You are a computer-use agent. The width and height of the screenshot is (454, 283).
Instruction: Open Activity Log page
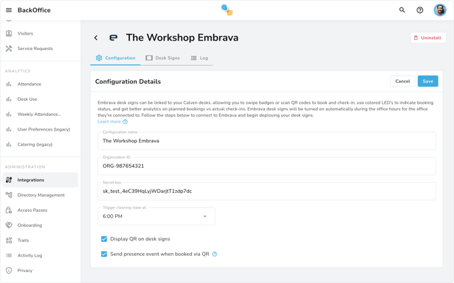click(40, 255)
